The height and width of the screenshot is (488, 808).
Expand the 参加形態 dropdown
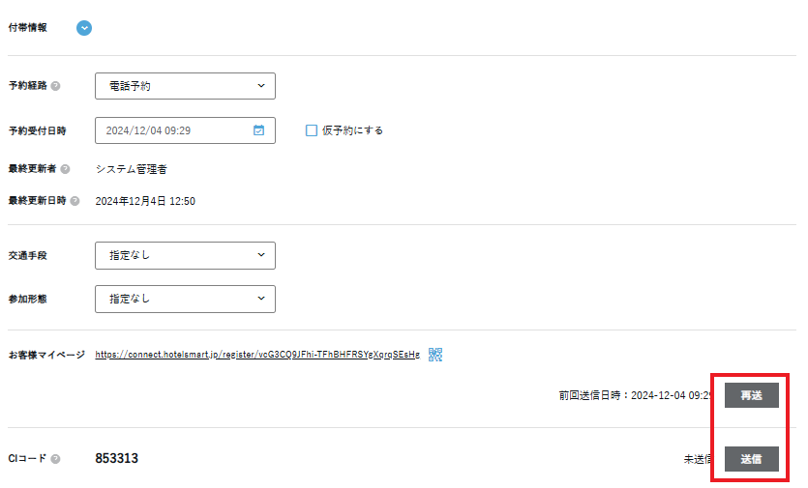pos(185,300)
